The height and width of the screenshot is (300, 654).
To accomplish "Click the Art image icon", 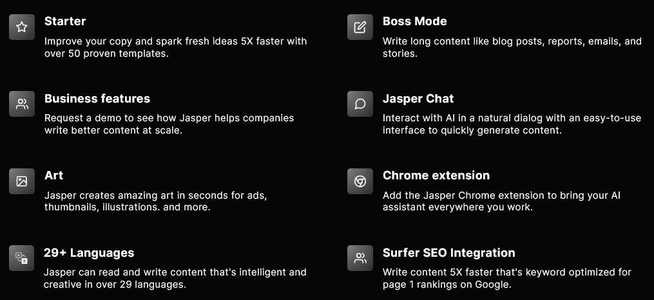I will coord(22,181).
